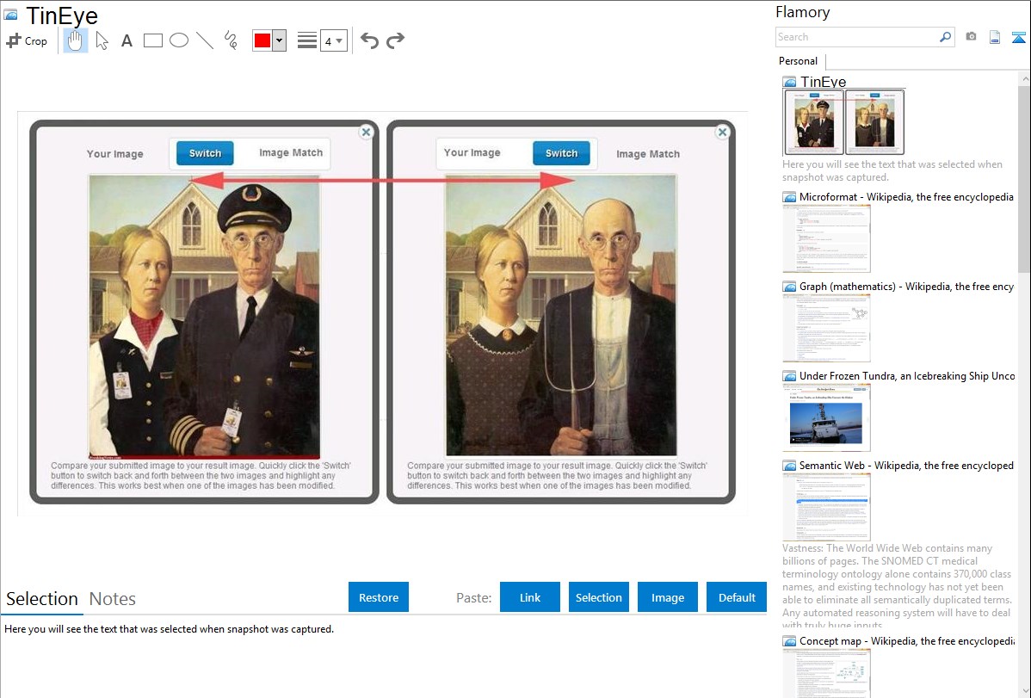Select the freehand scribble tool
This screenshot has width=1031, height=698.
[x=231, y=40]
